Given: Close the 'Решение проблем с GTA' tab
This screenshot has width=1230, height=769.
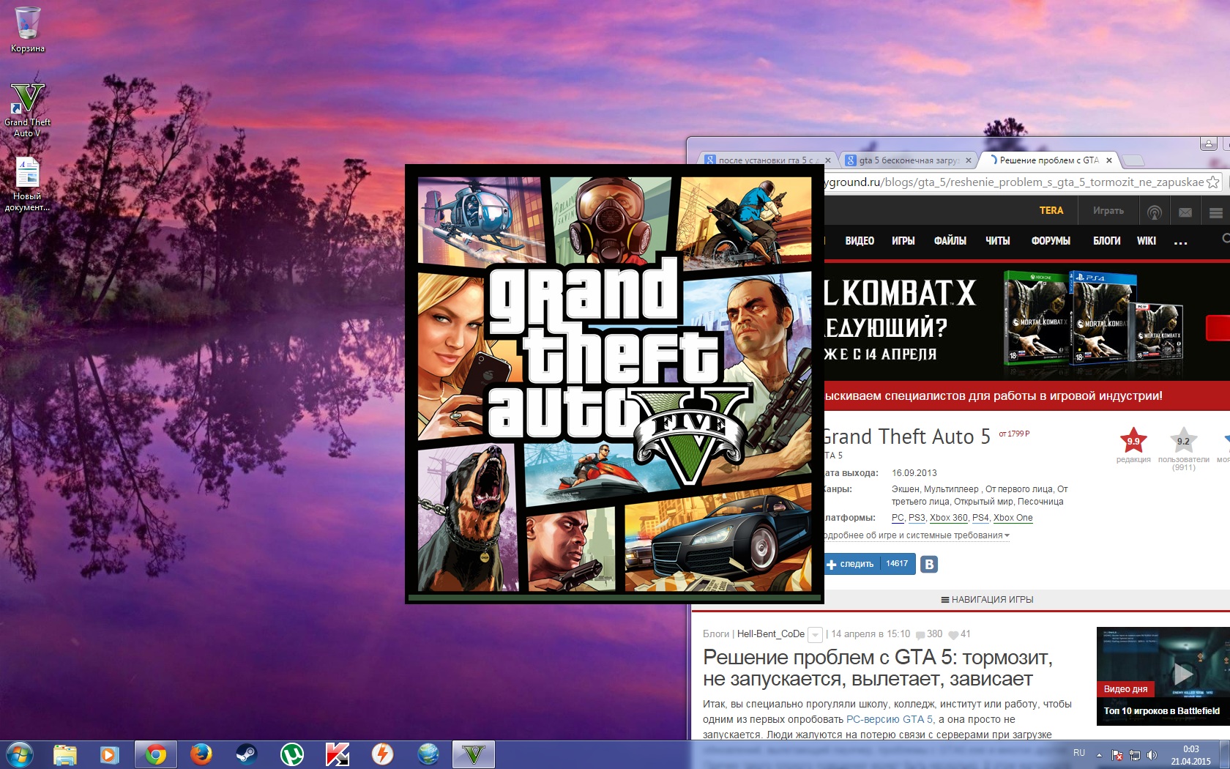Looking at the screenshot, I should pos(1109,160).
